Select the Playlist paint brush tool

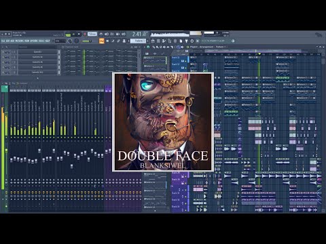(x=157, y=47)
